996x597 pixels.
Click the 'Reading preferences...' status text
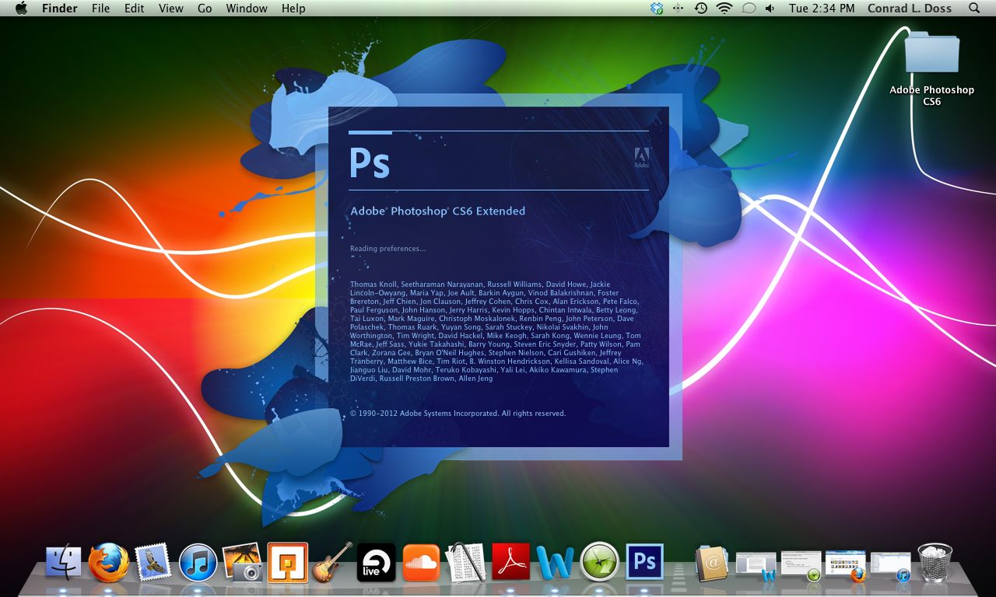(388, 249)
